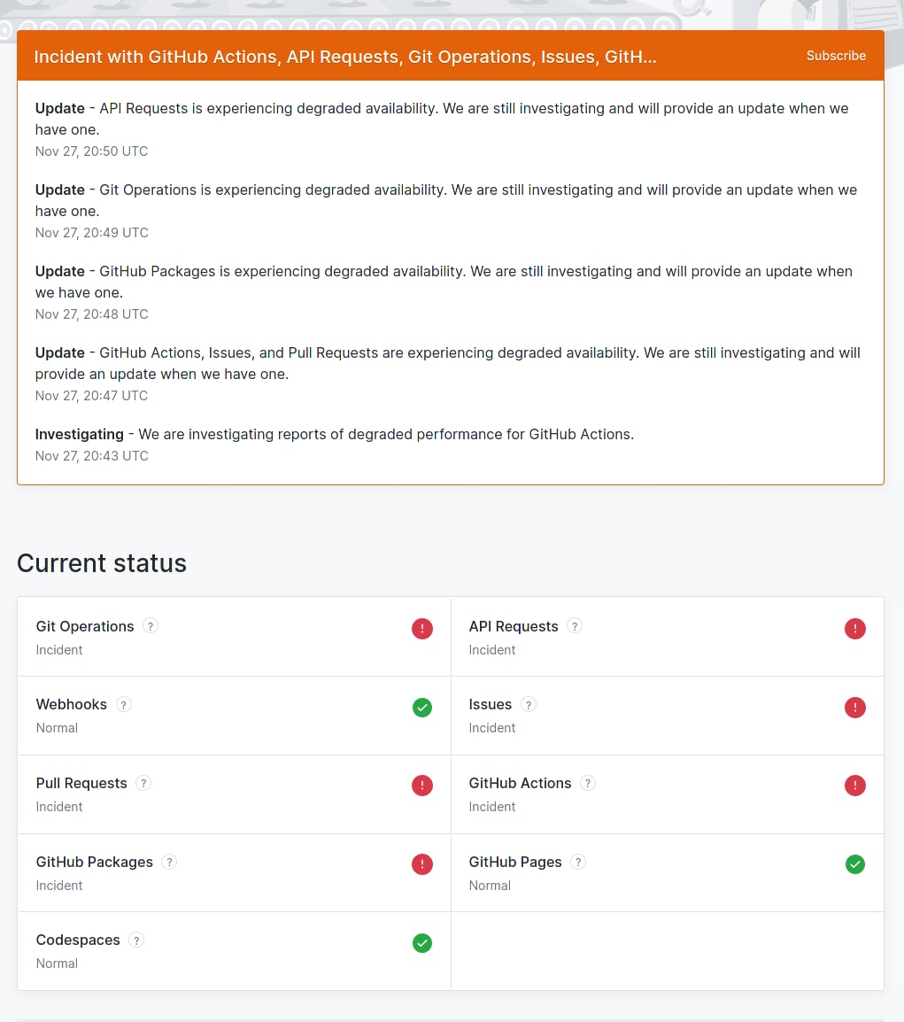Subscribe to the incident updates

click(836, 56)
